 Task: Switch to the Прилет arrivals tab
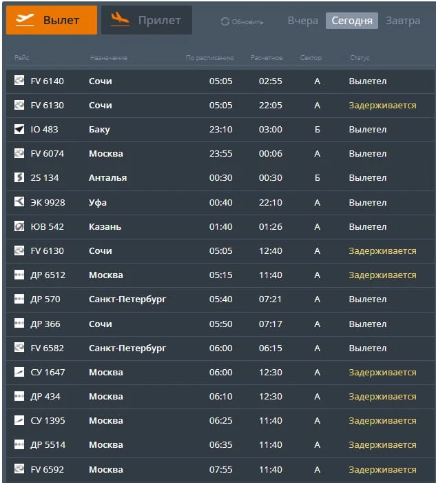point(147,20)
